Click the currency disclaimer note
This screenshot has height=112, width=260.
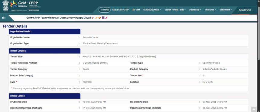click(70, 89)
